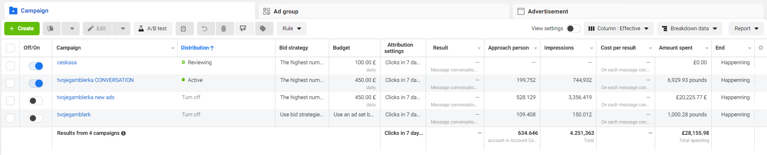Open the Rule dropdown
Viewport: 767px width, 155px height.
tap(292, 29)
